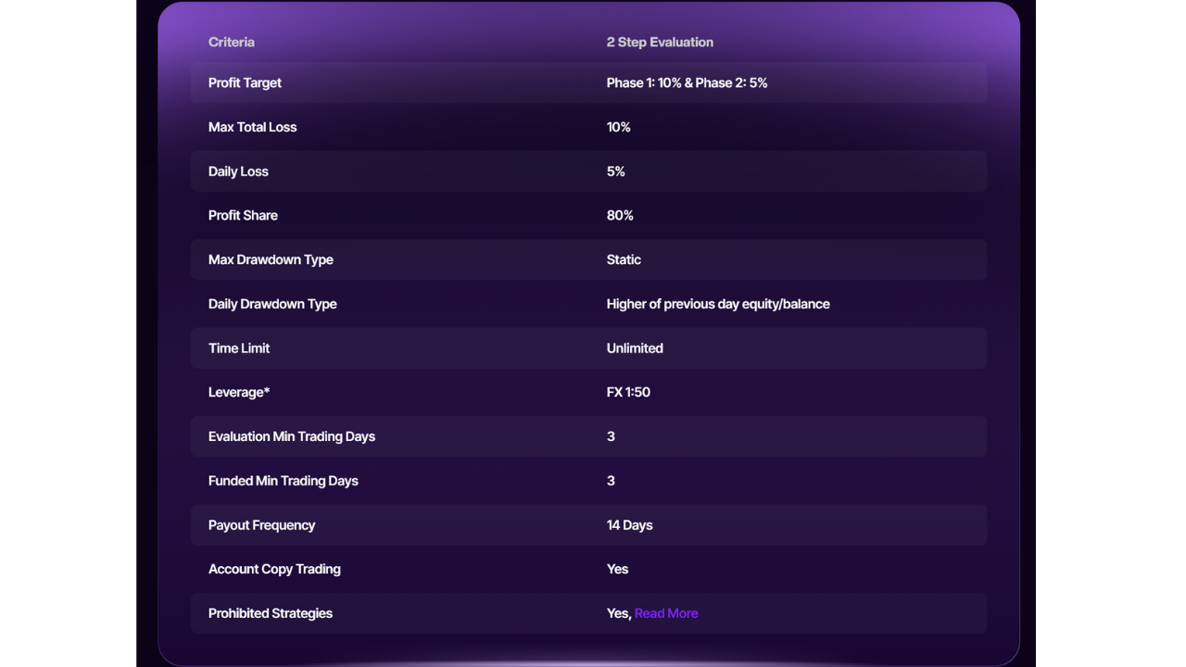
Task: Click the Daily Loss row label
Action: [238, 171]
